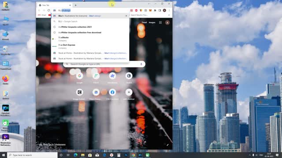Select the 'Blu - Google Search' suggestion
The width and height of the screenshot is (282, 158).
click(x=90, y=22)
